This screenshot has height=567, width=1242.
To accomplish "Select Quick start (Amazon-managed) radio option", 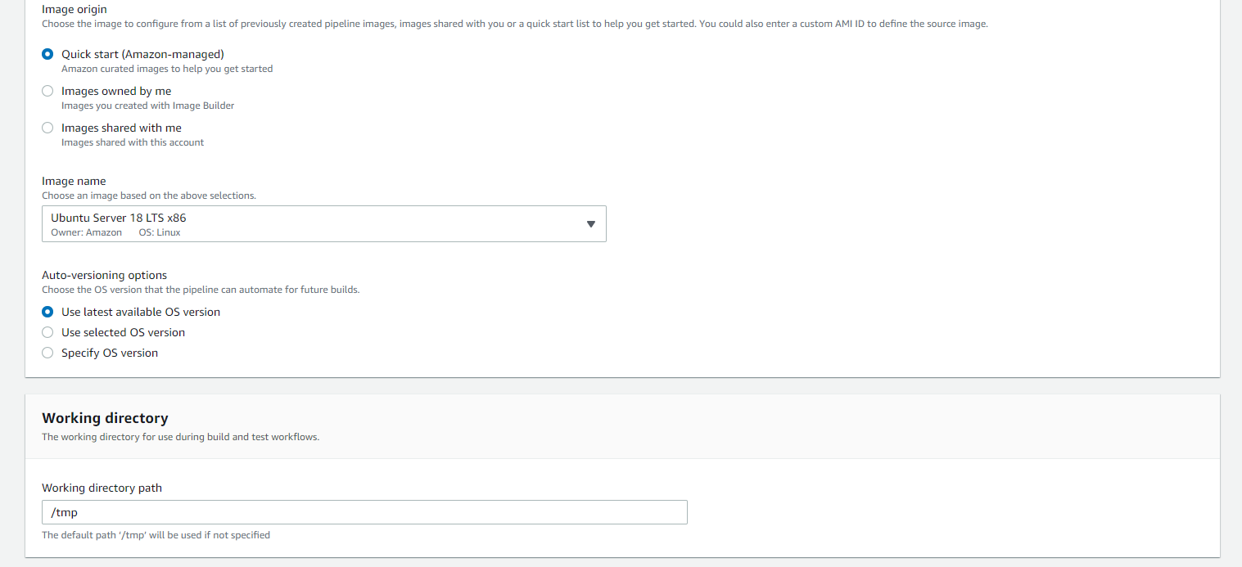I will pos(47,54).
